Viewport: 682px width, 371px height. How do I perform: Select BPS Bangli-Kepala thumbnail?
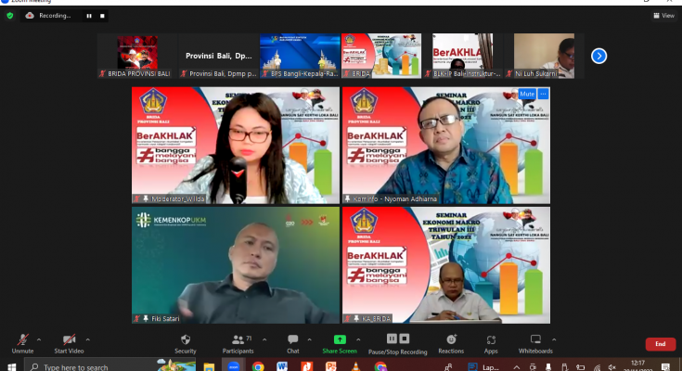pos(300,56)
